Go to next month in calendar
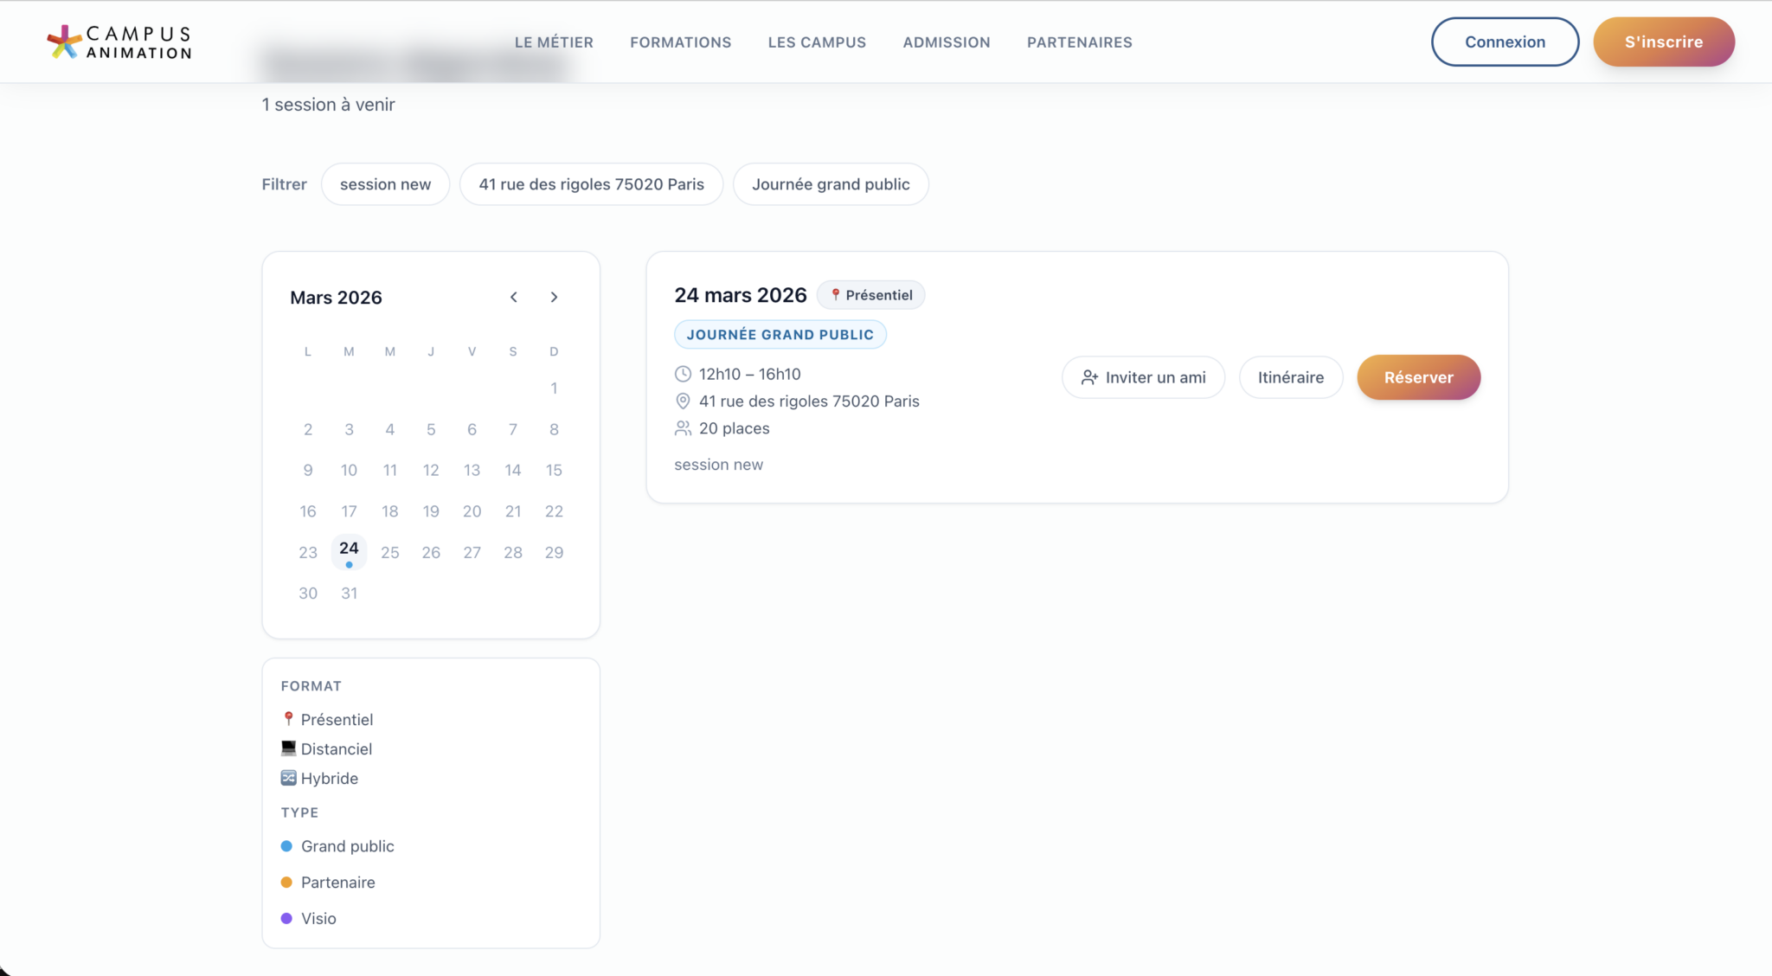1772x976 pixels. click(555, 297)
